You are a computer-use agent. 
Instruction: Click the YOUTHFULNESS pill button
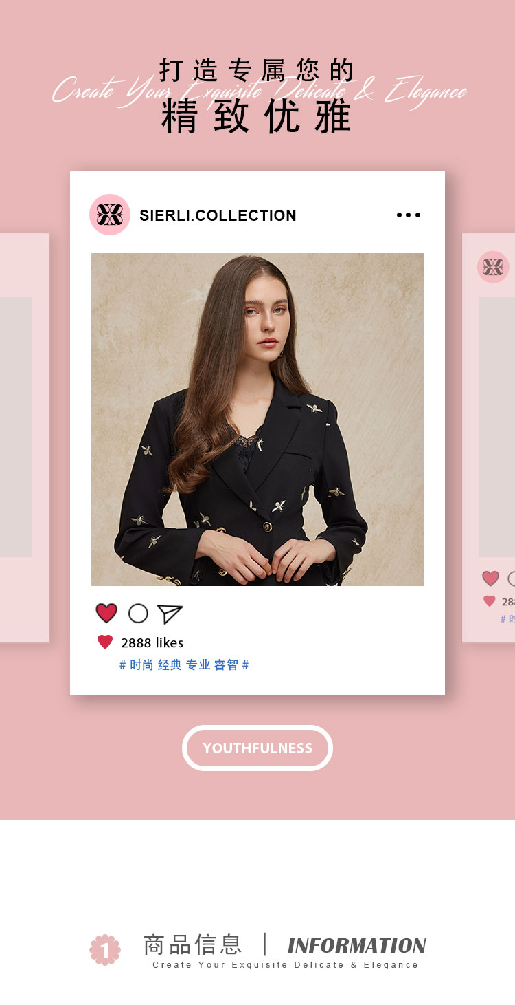(257, 748)
